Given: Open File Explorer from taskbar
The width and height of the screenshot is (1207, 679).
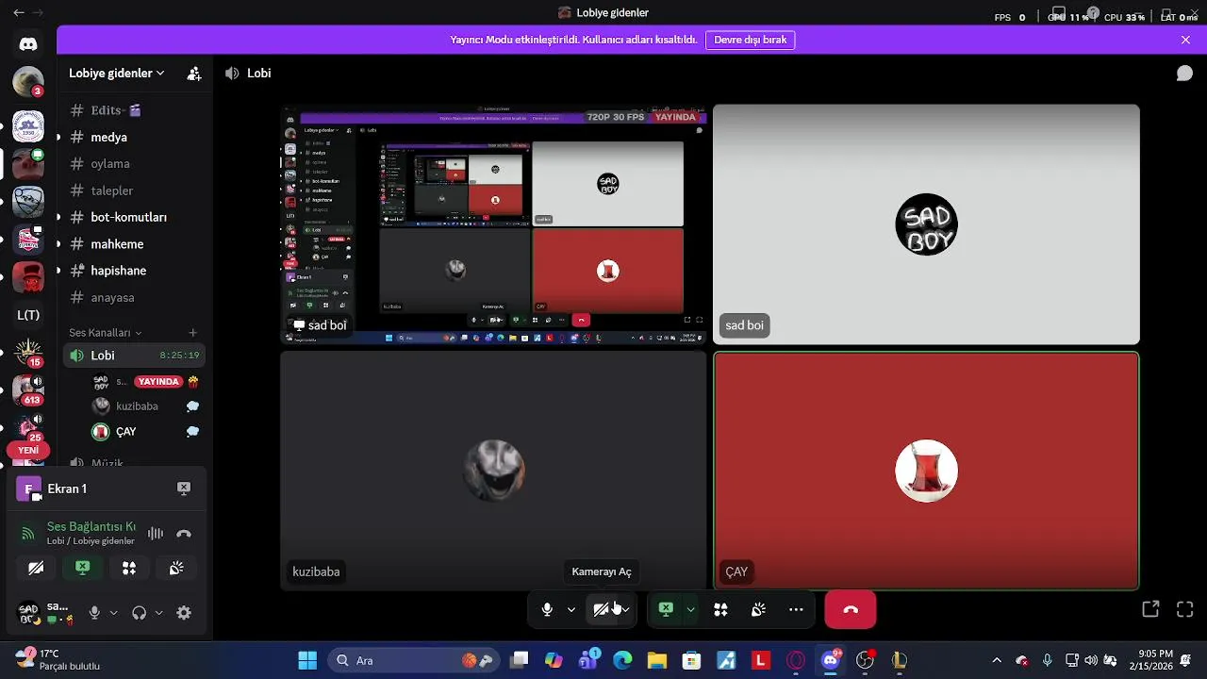Looking at the screenshot, I should 657,660.
